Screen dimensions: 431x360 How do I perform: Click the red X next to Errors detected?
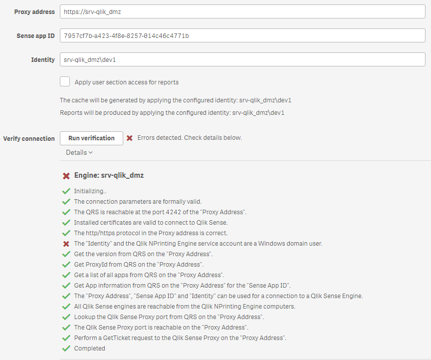click(x=129, y=138)
